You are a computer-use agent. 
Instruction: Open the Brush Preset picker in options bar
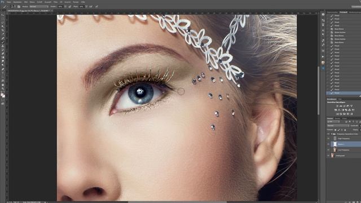(x=12, y=6)
